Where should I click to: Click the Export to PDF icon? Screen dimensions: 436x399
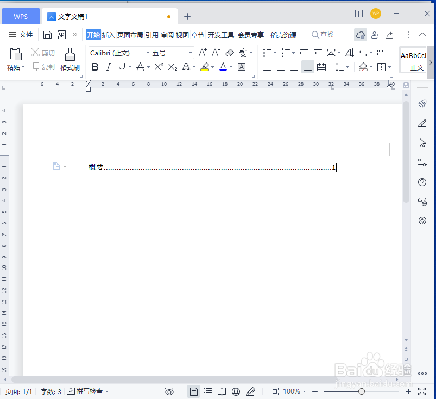pos(61,35)
